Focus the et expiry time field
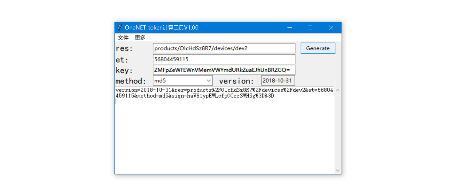Screen dimensions: 459x193 click(x=224, y=59)
